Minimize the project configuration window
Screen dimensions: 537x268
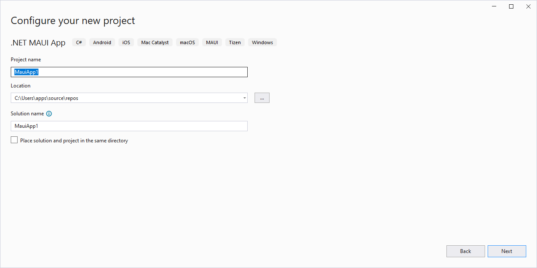tap(495, 6)
